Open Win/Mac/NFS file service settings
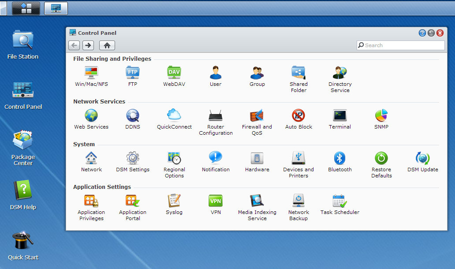This screenshot has height=269, width=455. (x=91, y=76)
